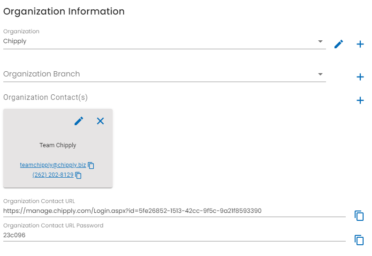Screen dimensions: 372x256
Task: Edit the Team Chipply contact card
Action: 79,121
